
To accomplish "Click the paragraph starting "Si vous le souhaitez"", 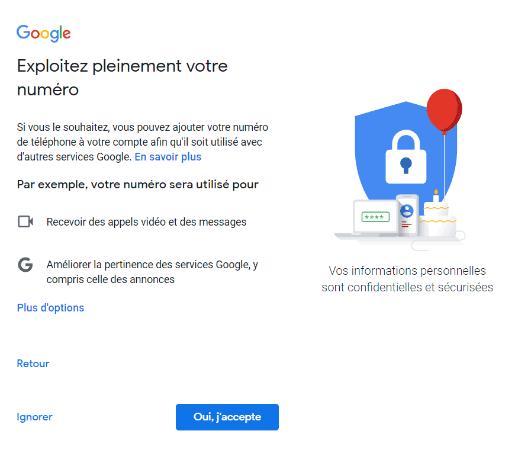I will click(143, 142).
